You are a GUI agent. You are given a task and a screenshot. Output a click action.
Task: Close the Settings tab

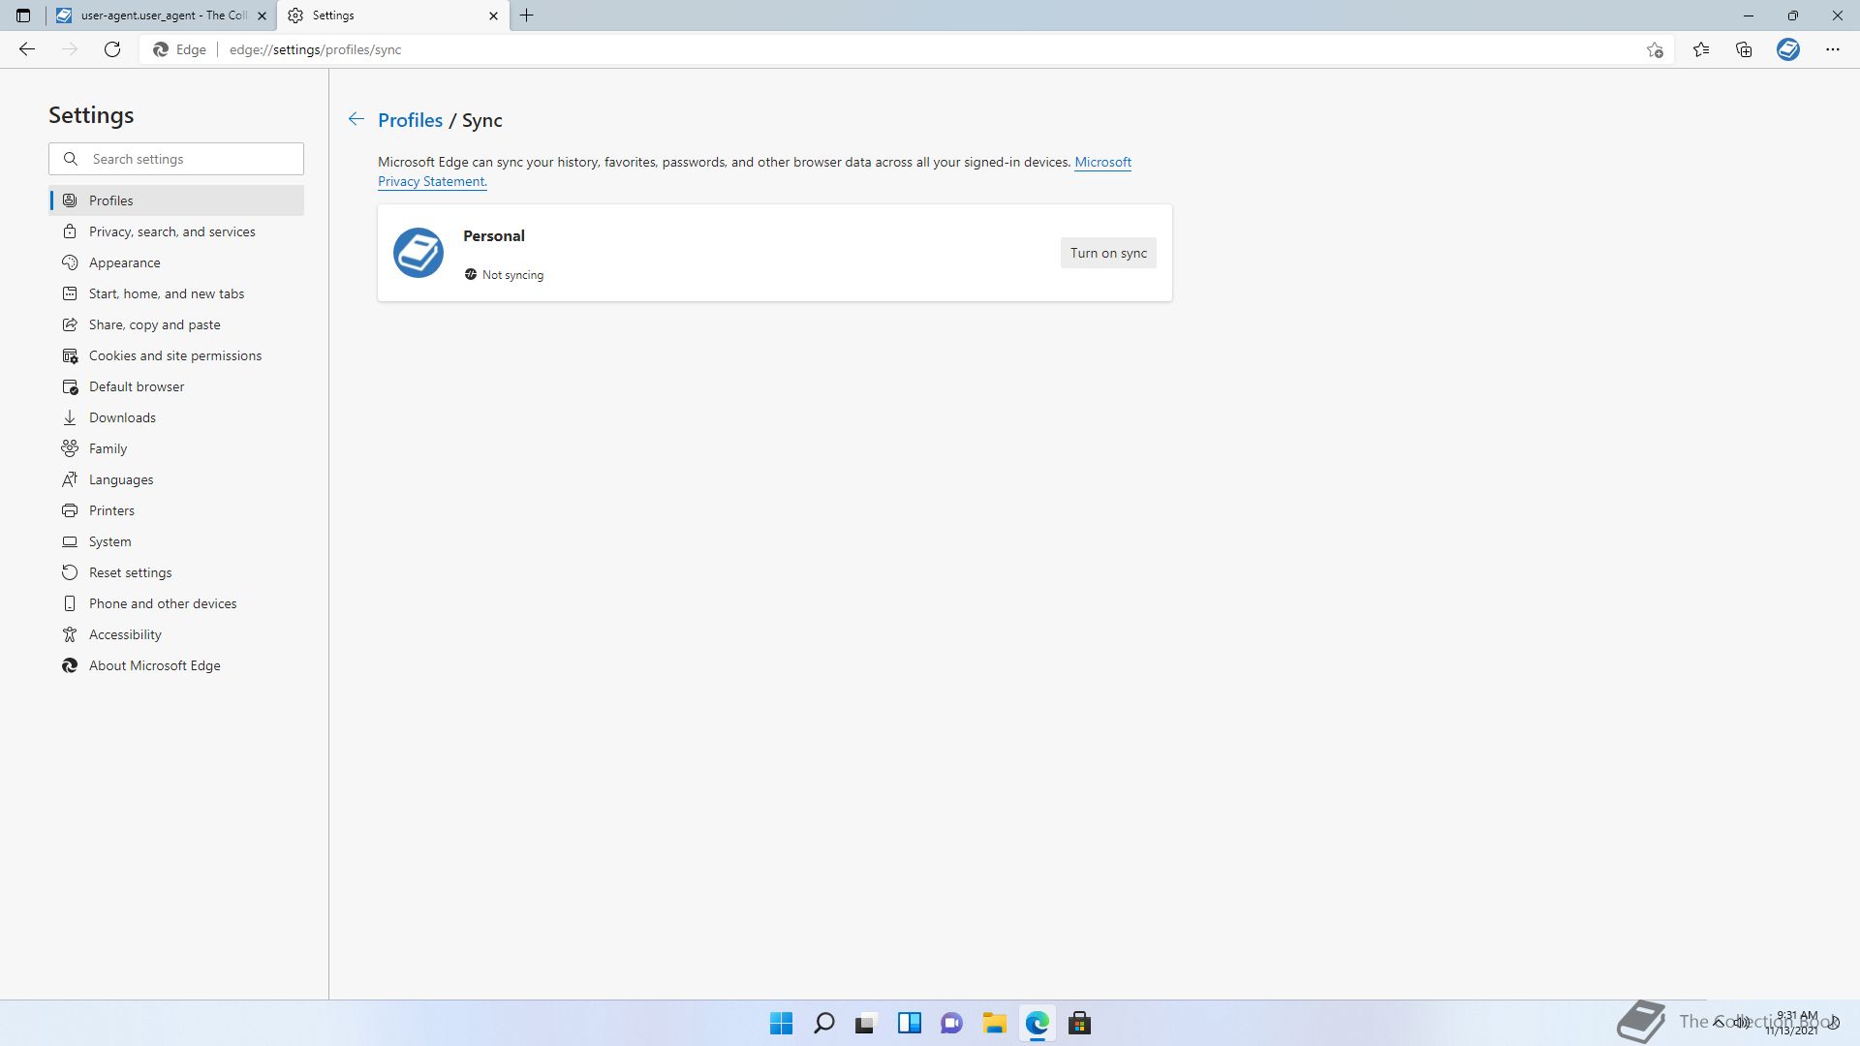click(x=493, y=15)
